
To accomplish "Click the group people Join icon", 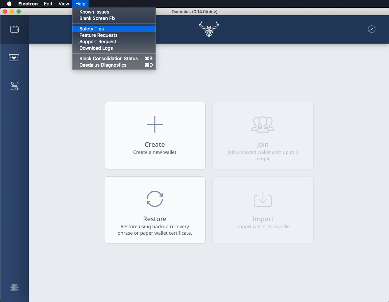I will pos(263,124).
